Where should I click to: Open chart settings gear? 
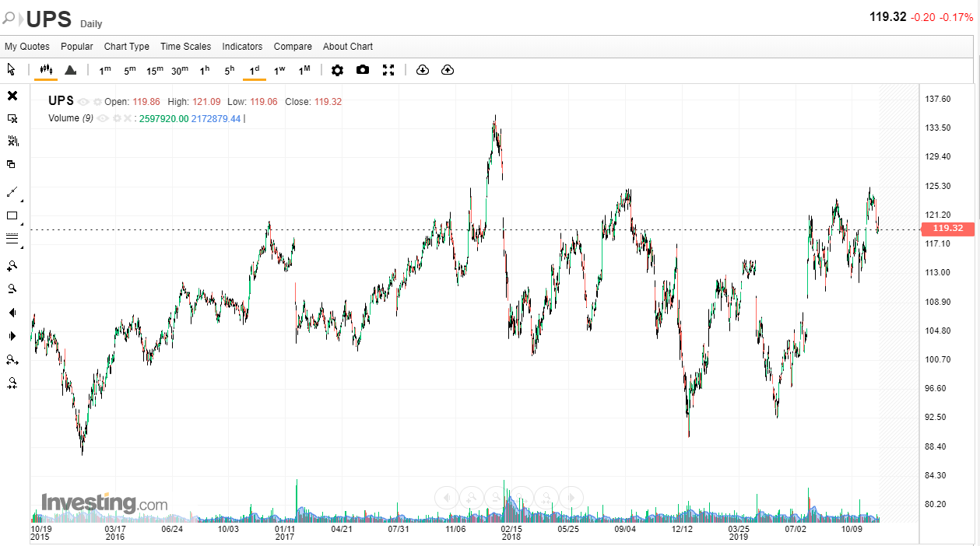click(337, 70)
